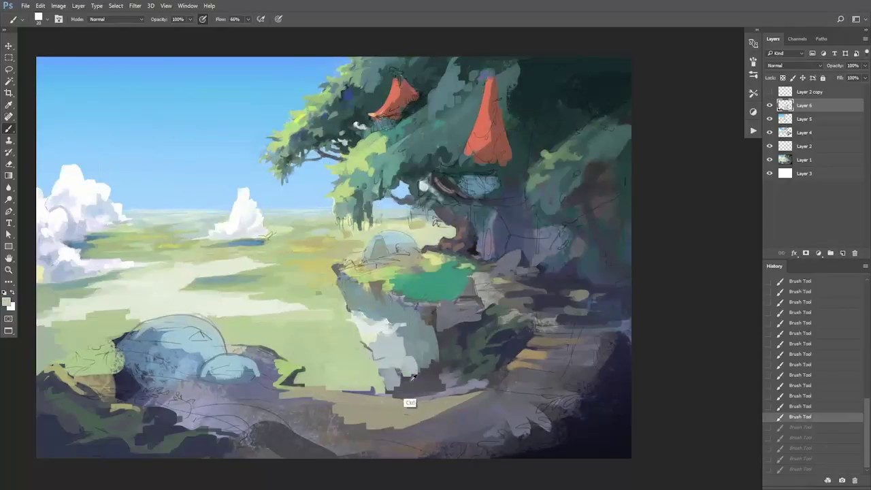Open the File menu

click(x=25, y=6)
